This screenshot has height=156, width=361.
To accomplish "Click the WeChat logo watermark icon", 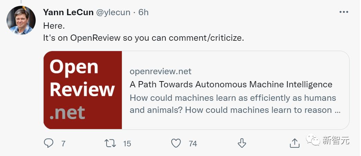I will (x=313, y=140).
